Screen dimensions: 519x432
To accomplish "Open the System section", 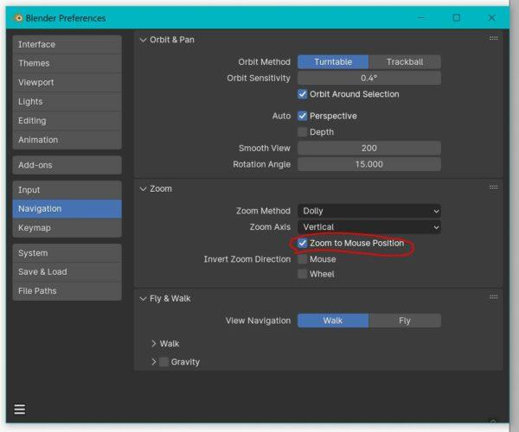I will point(67,253).
